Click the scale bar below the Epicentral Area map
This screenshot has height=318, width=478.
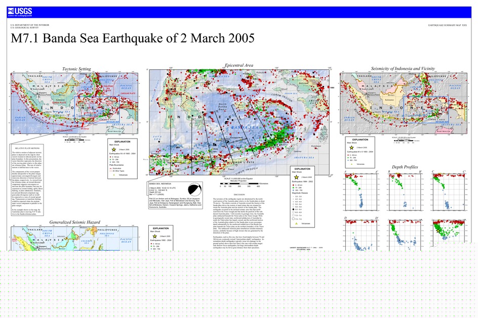coord(240,184)
